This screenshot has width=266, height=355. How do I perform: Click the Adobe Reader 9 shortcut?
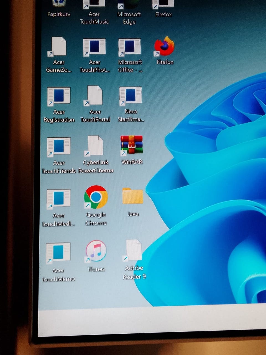pos(134,260)
